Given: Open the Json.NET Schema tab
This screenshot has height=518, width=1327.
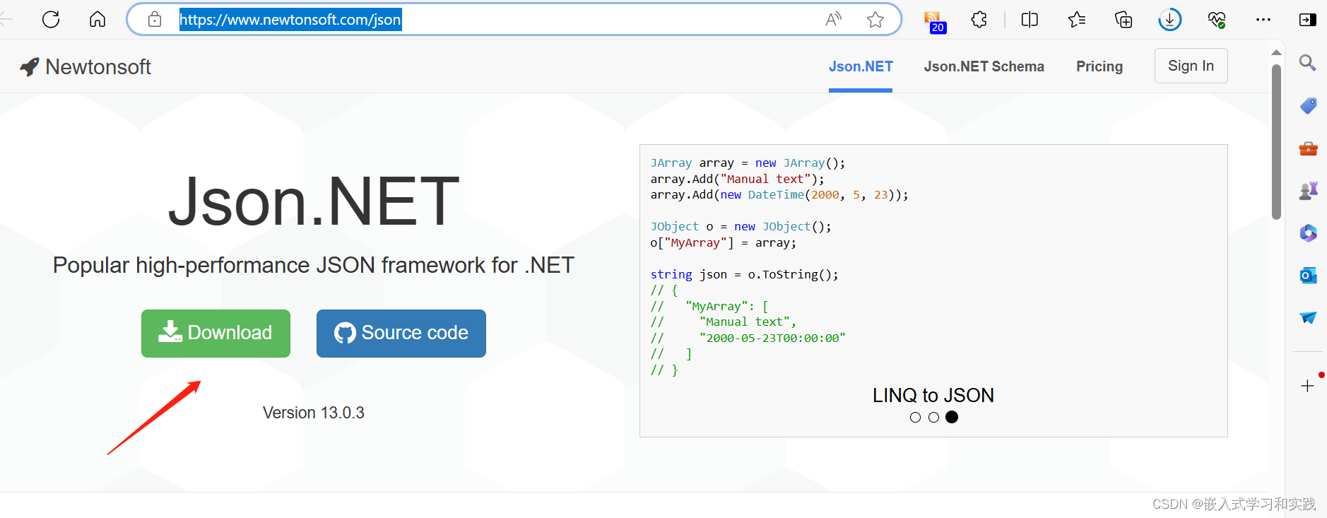Looking at the screenshot, I should coord(984,66).
